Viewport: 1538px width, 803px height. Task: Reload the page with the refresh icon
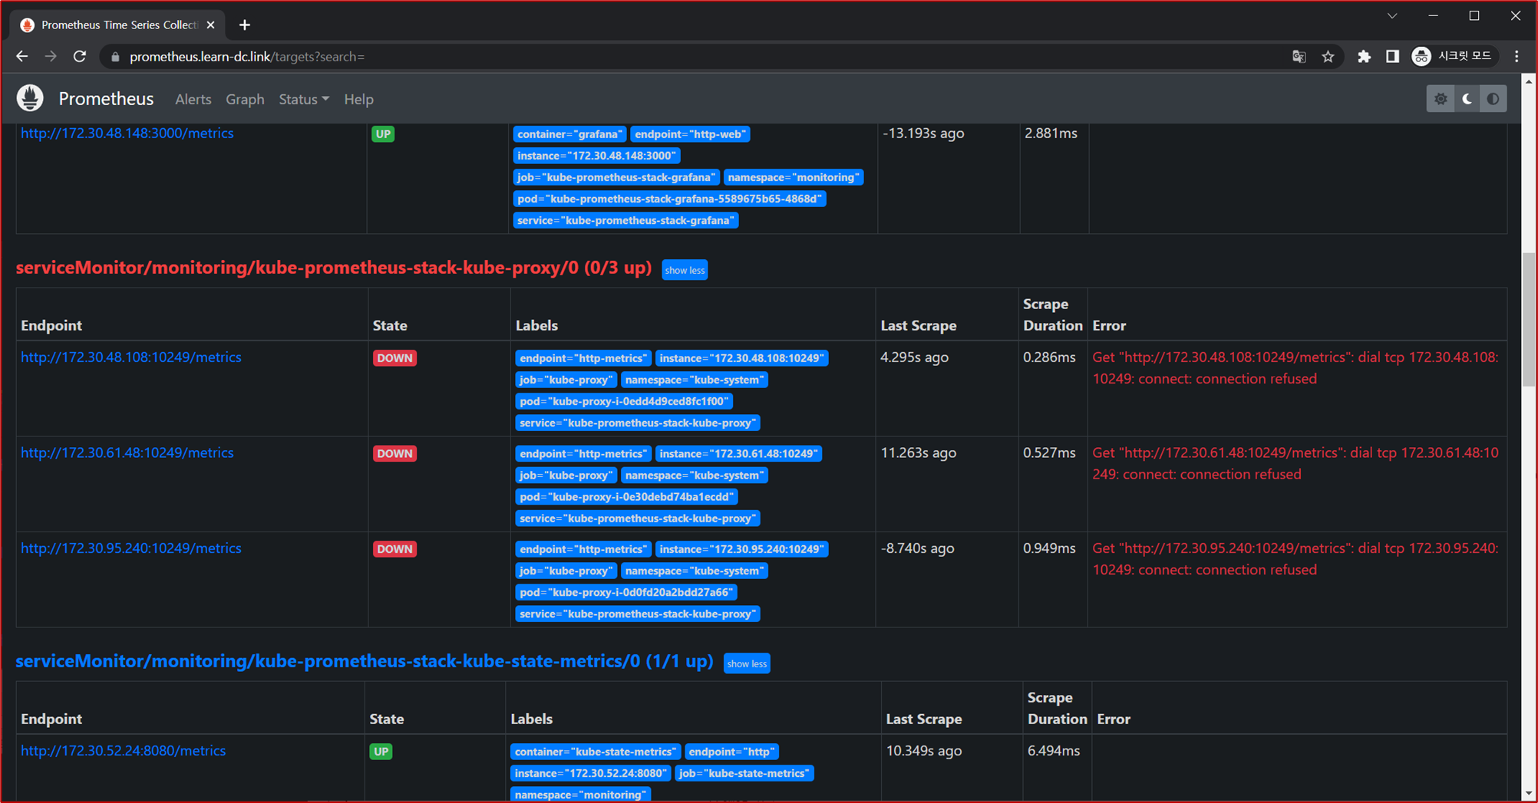pos(79,56)
